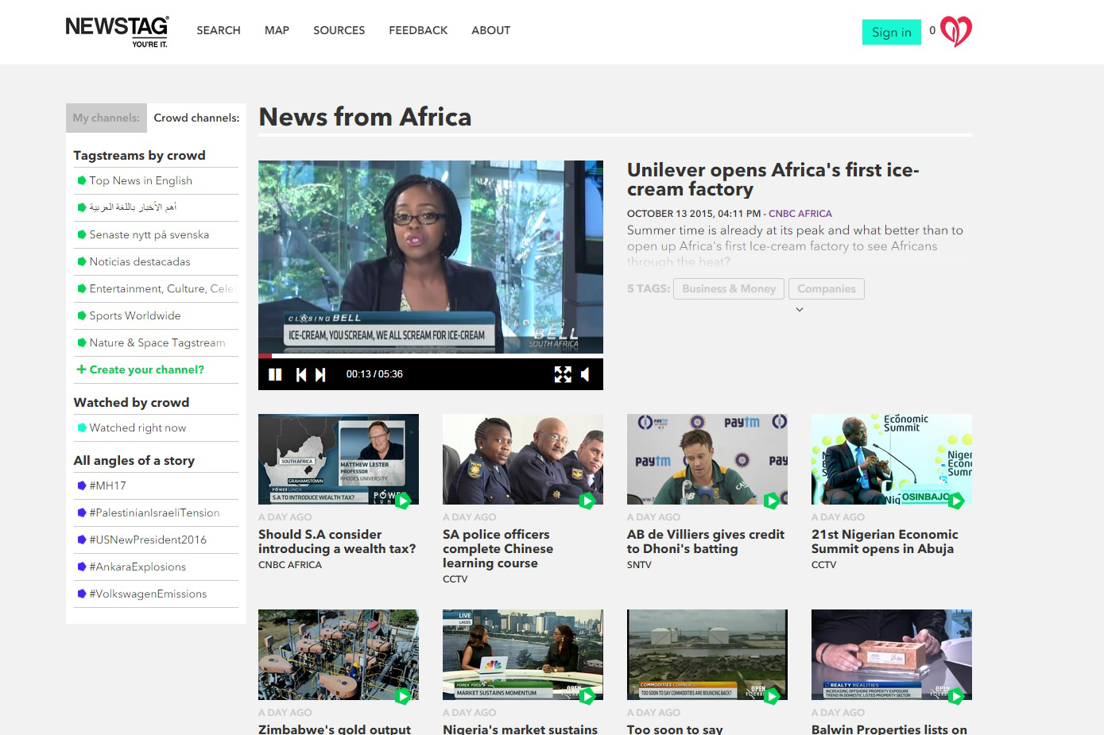
Task: Play the Balwin Properties video thumbnail
Action: [892, 655]
